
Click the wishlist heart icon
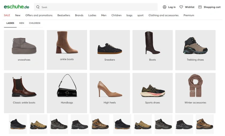(x=181, y=7)
